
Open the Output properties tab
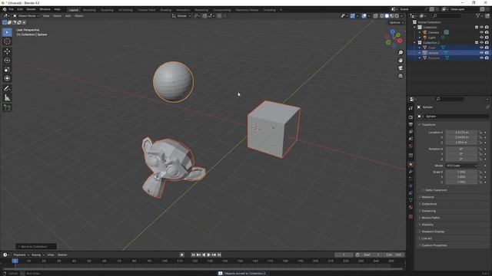[x=411, y=124]
